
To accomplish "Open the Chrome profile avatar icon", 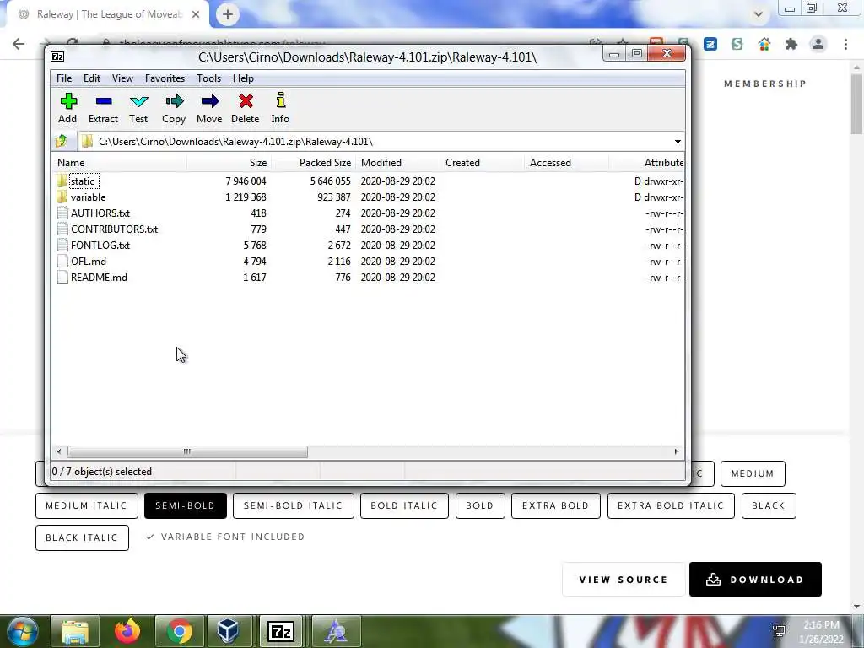I will [x=818, y=44].
